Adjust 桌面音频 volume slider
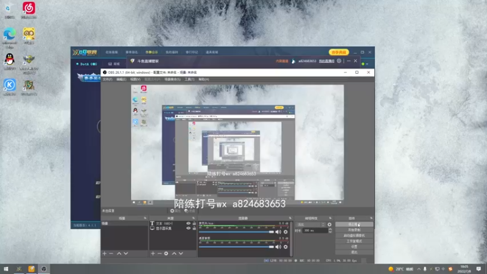 click(x=236, y=247)
